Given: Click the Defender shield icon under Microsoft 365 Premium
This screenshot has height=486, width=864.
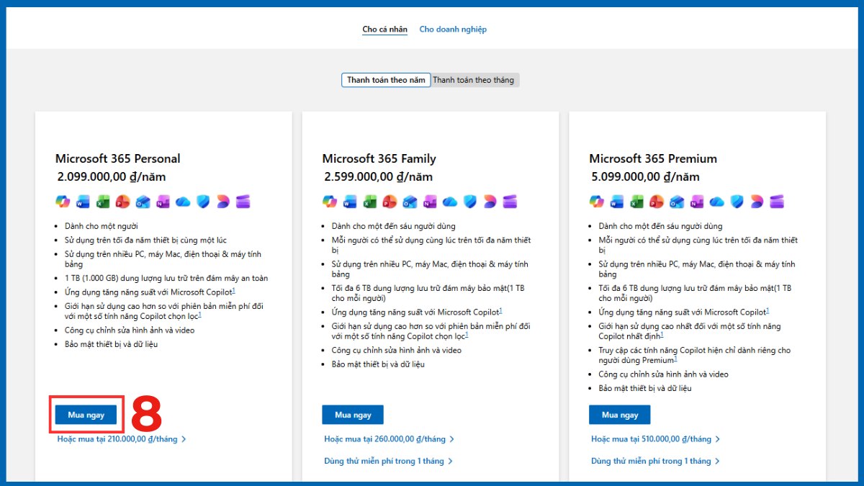Looking at the screenshot, I should tap(737, 201).
